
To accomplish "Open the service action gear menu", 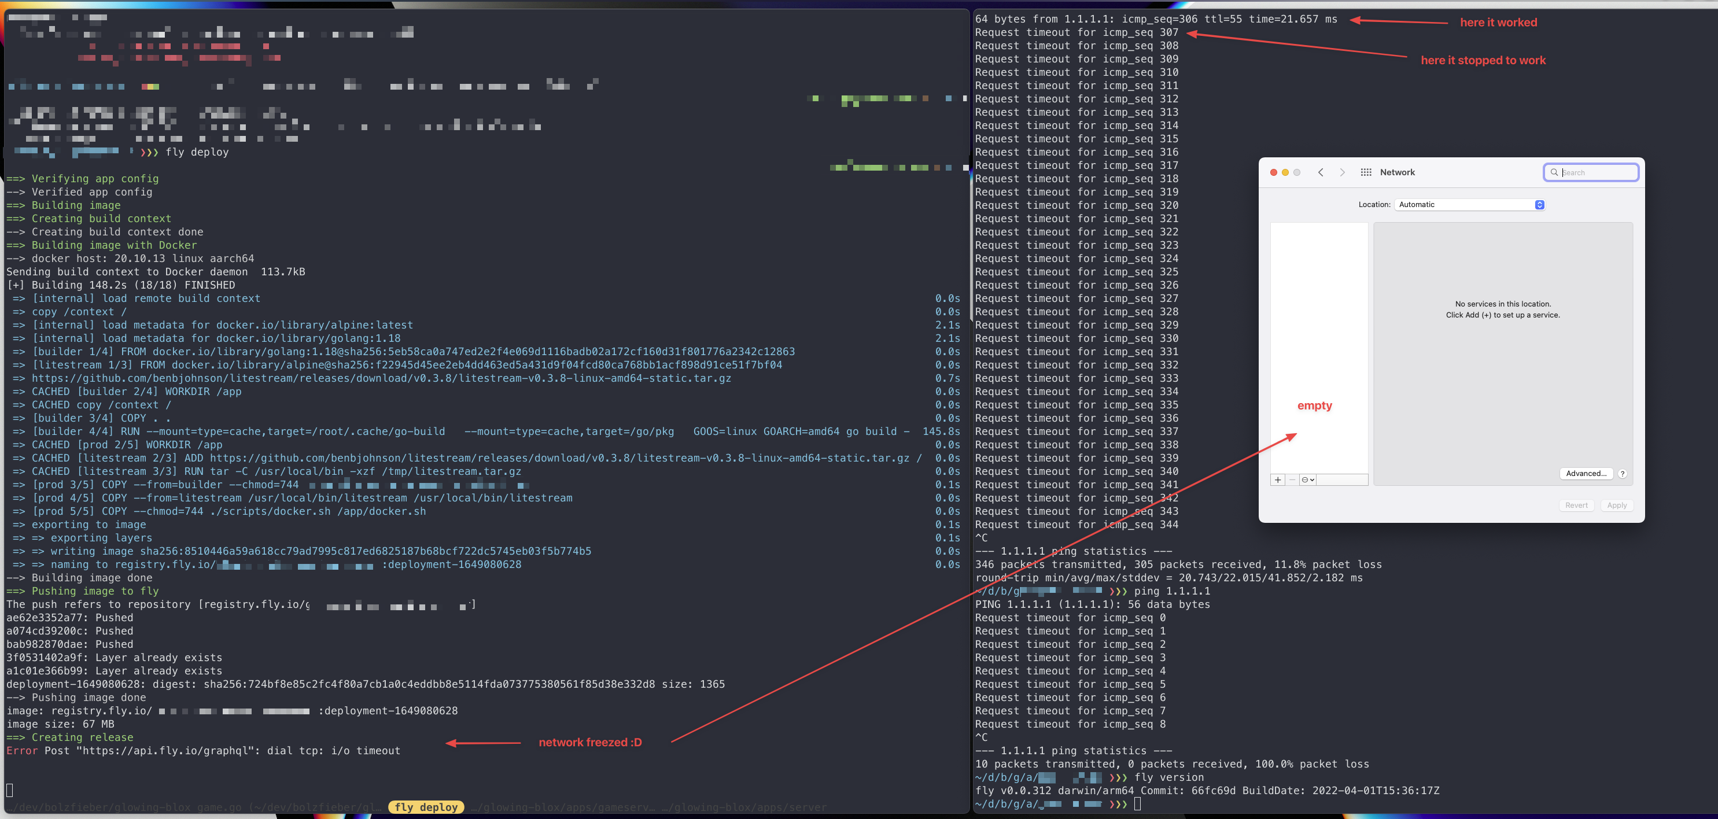I will click(1307, 479).
